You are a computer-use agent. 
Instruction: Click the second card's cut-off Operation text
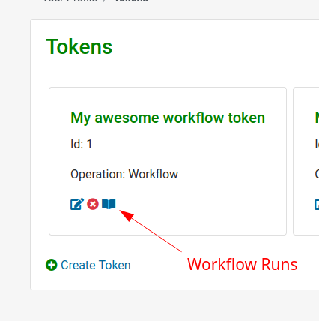317,174
